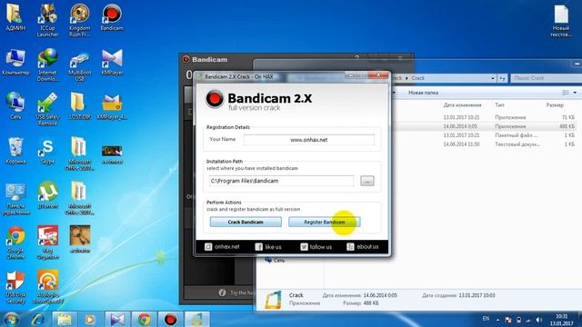
Task: Show hidden tray icons arrow
Action: 497,320
